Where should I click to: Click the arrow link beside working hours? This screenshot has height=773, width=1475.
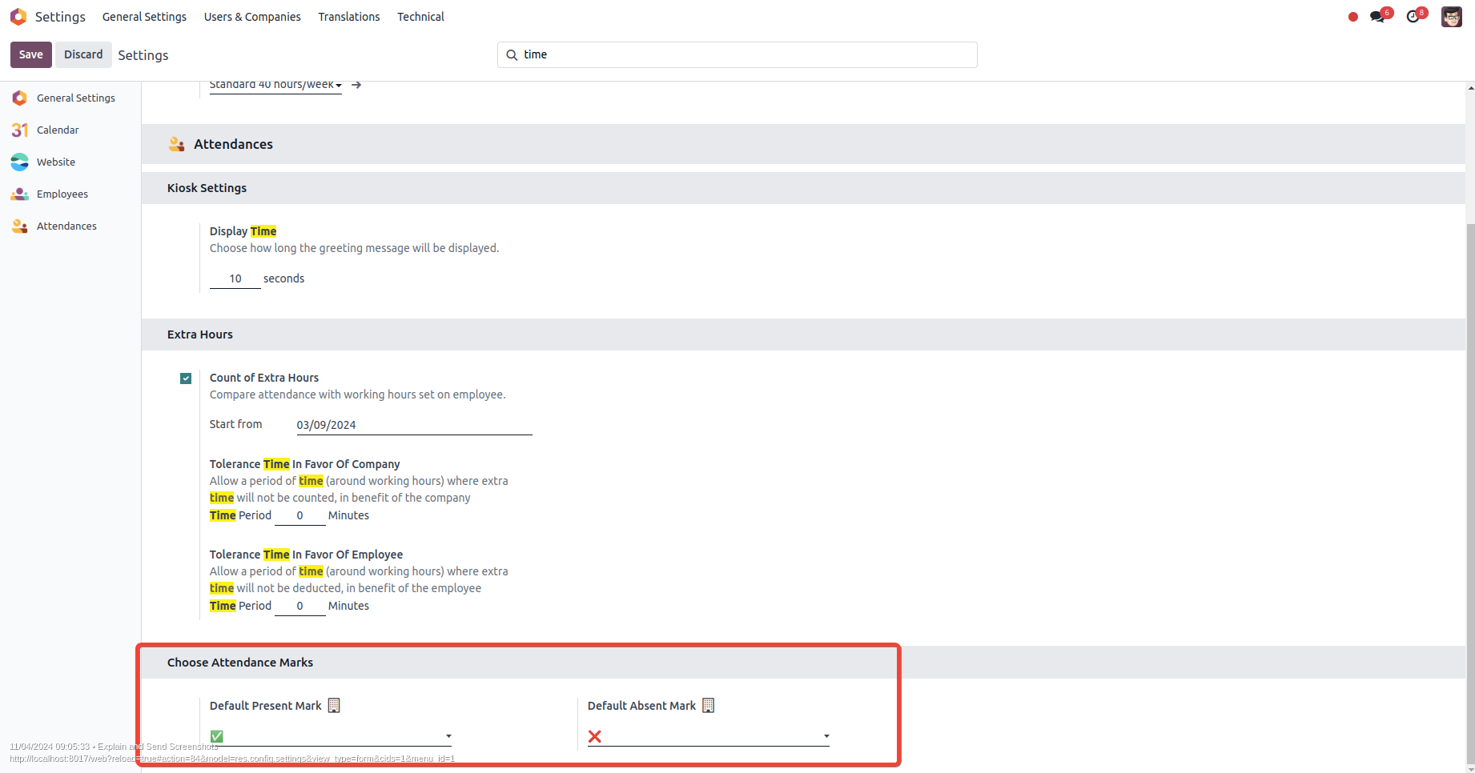tap(356, 85)
